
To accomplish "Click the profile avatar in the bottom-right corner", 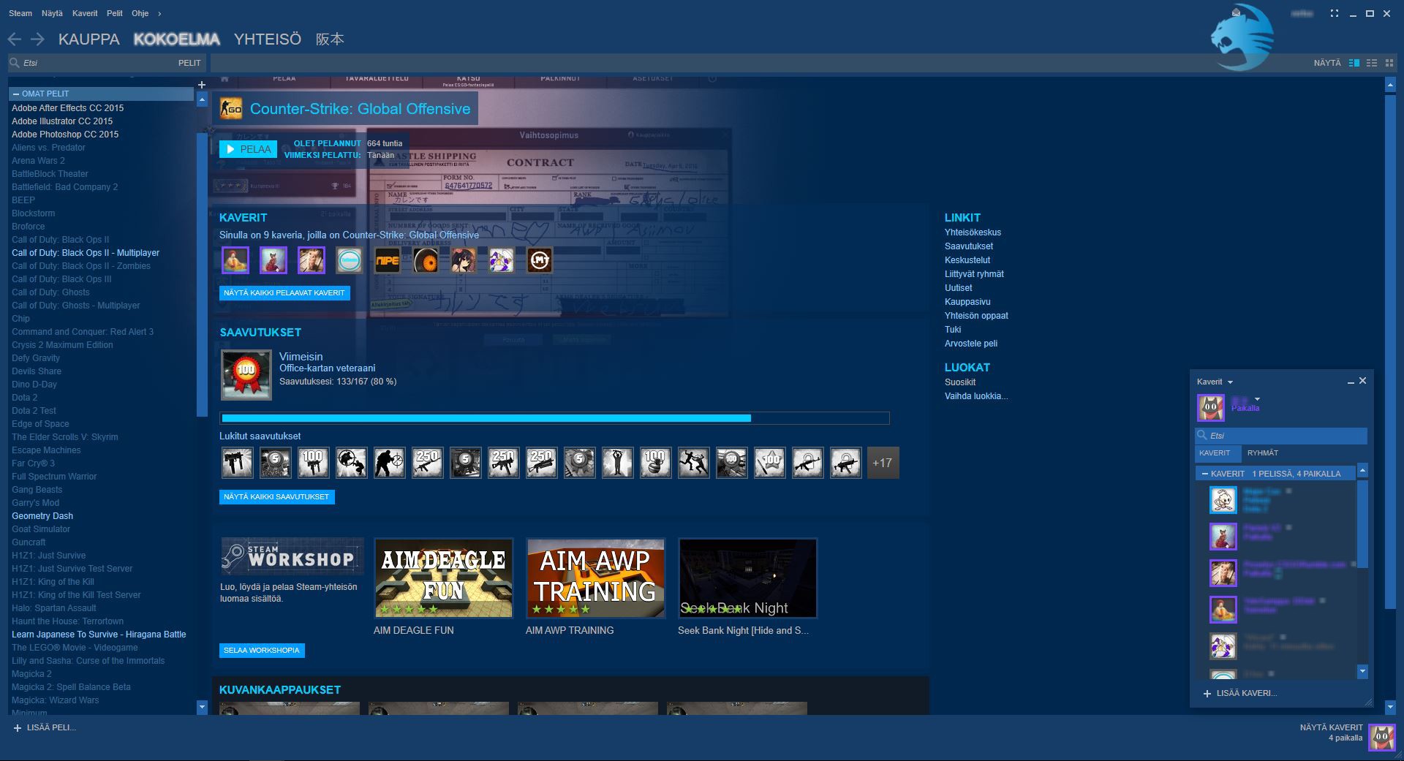I will pos(1381,738).
